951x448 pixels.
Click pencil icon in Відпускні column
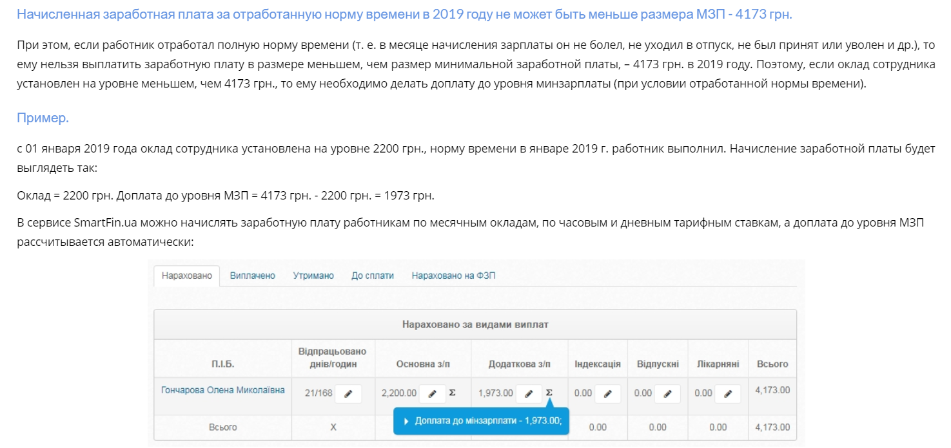[667, 393]
